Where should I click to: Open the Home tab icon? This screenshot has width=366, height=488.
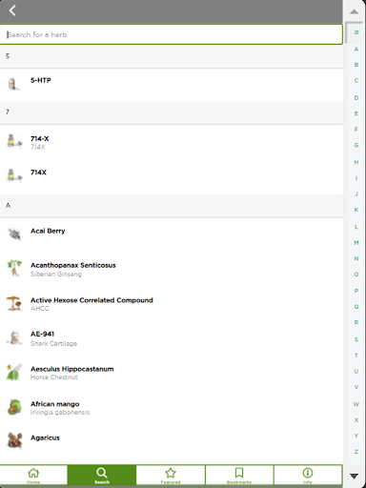(x=33, y=476)
